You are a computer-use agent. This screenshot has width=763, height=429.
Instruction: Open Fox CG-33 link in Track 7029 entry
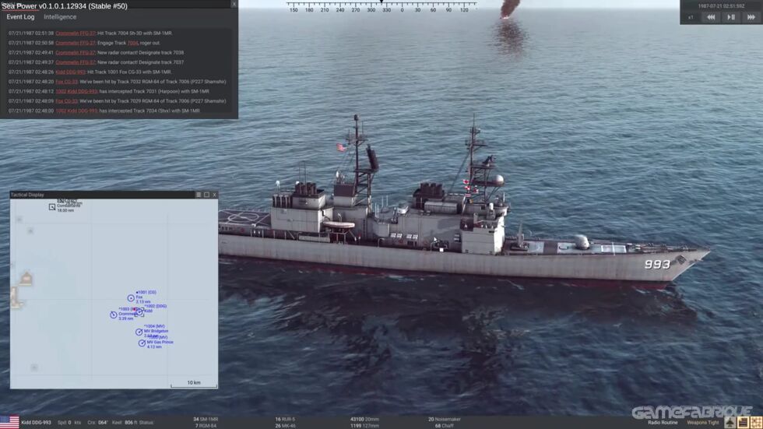point(67,101)
